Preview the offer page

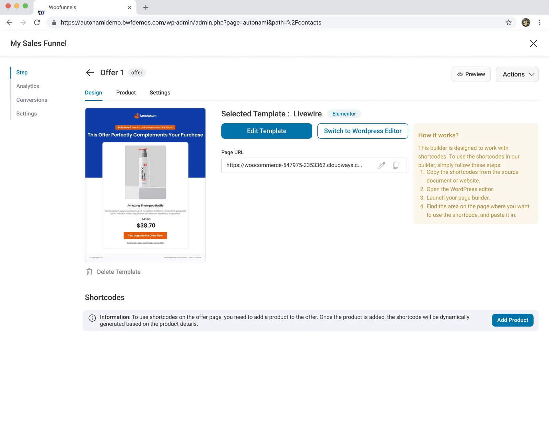click(x=471, y=74)
